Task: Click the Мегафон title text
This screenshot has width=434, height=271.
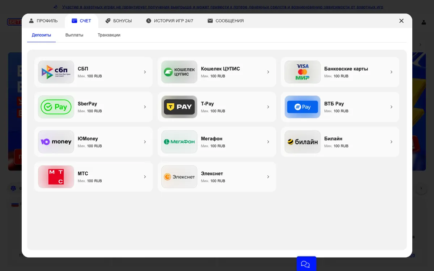Action: point(212,139)
